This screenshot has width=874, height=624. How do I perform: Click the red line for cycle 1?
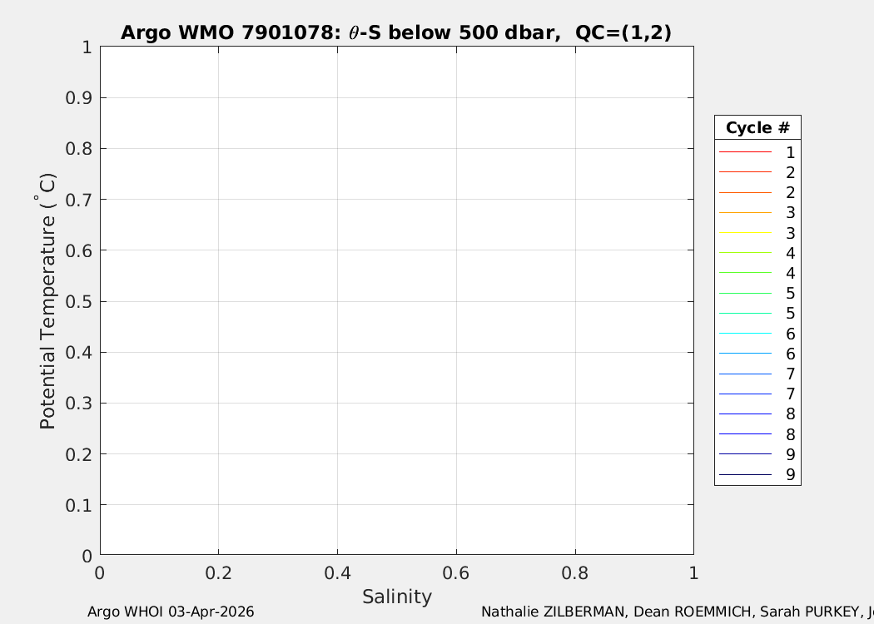point(745,152)
